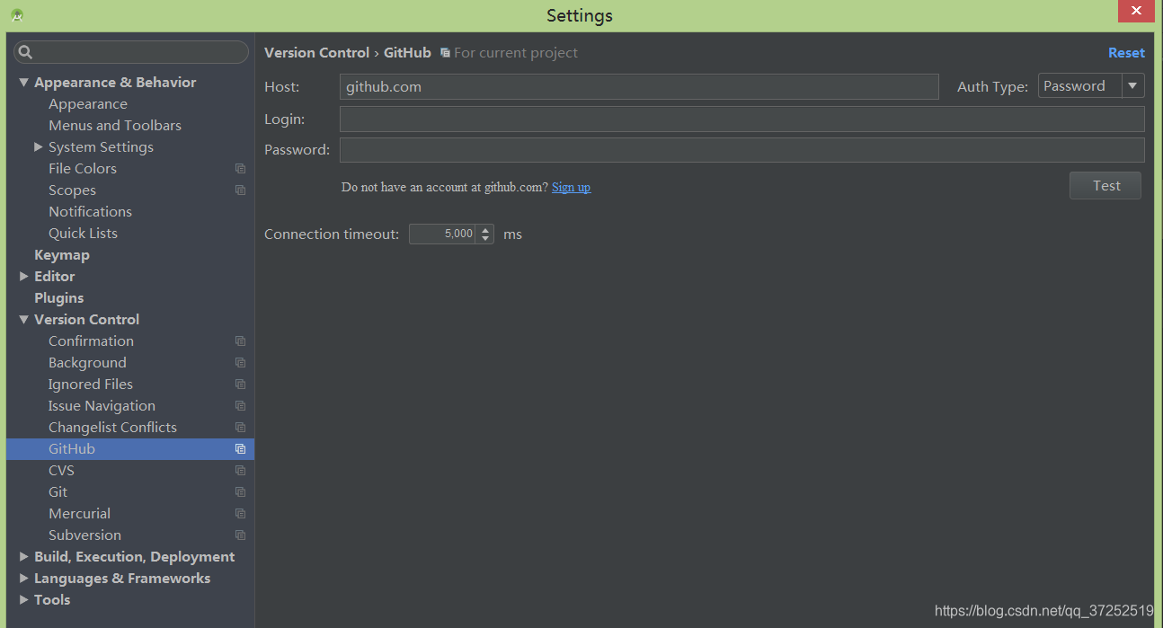This screenshot has height=628, width=1163.
Task: Click project-level icon beside Issue Navigation
Action: pyautogui.click(x=240, y=406)
